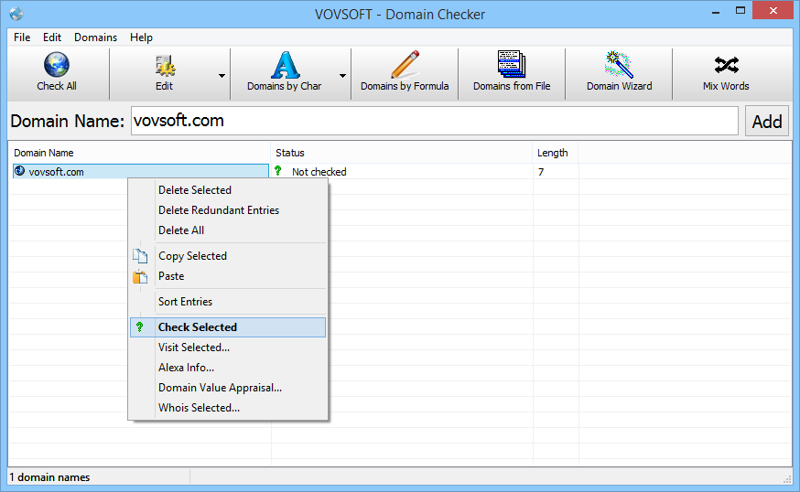Click the Add button
Image resolution: width=800 pixels, height=492 pixels.
point(767,122)
